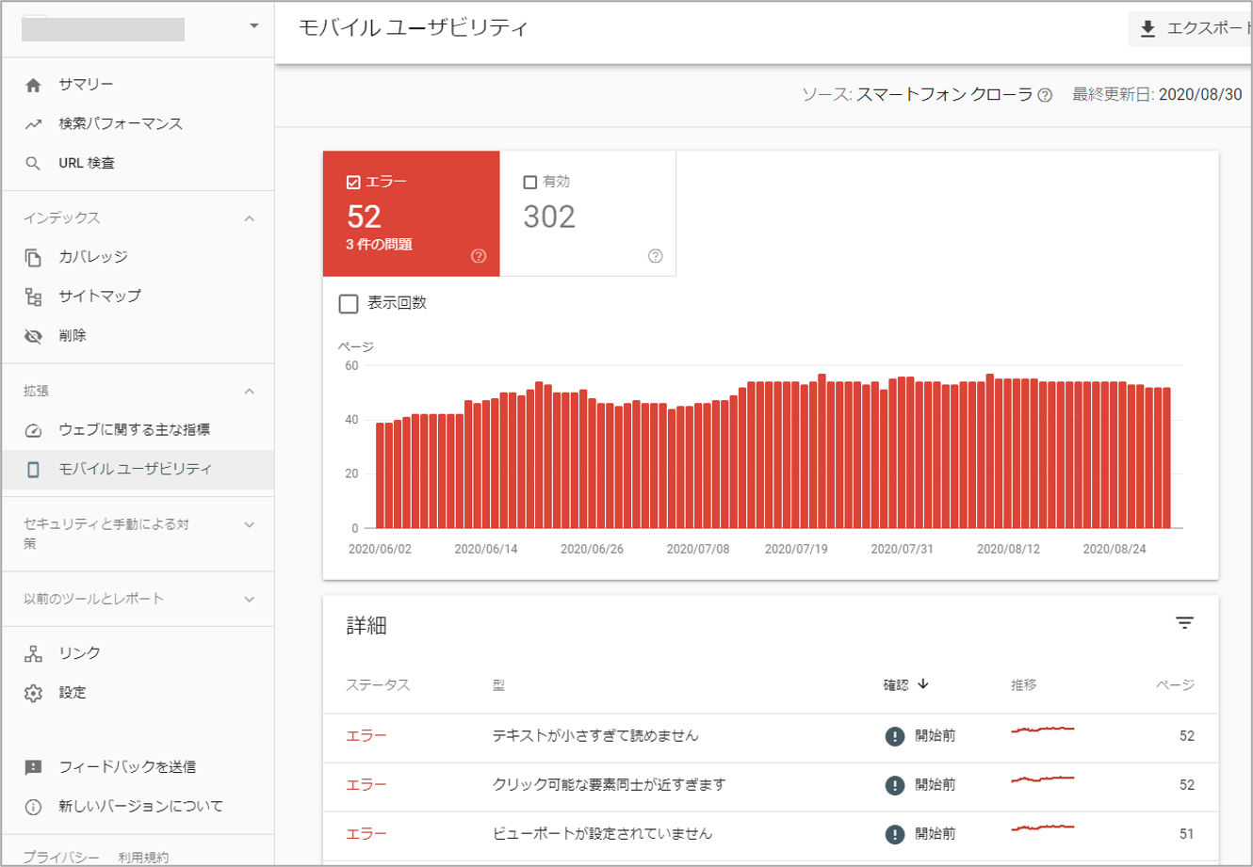This screenshot has width=1253, height=867.
Task: Click the ページ column header in table
Action: [x=1175, y=685]
